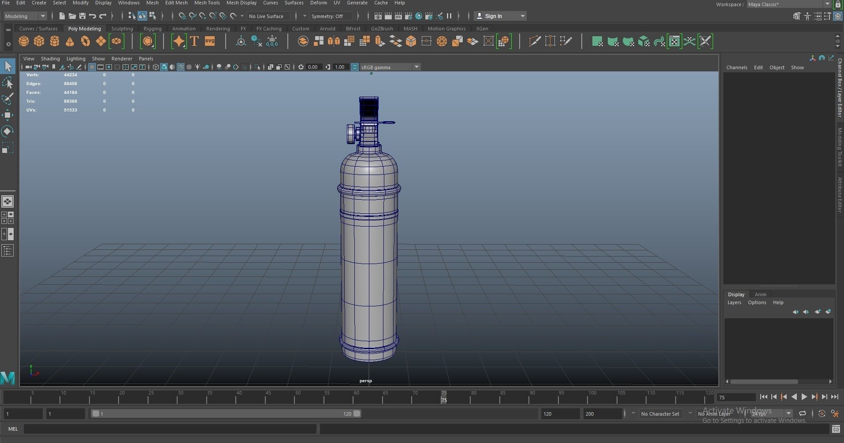Toggle snap to curves icon in status line

coord(193,16)
